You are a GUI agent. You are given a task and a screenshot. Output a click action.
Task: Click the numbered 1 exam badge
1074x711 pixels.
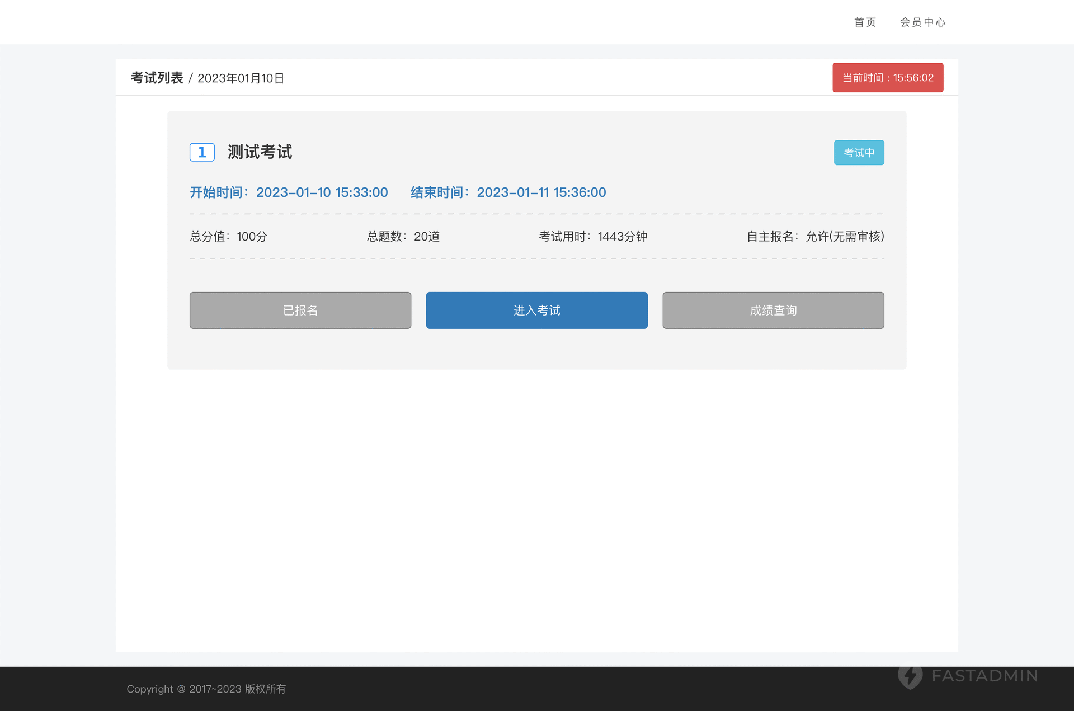[x=202, y=152]
